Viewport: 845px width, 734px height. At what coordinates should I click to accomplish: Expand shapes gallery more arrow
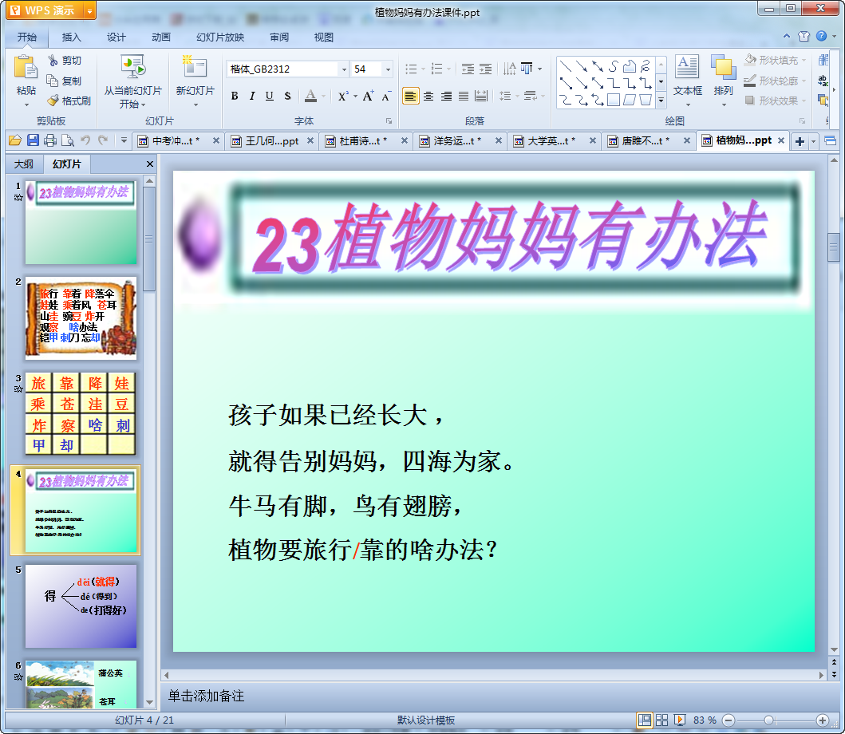661,101
